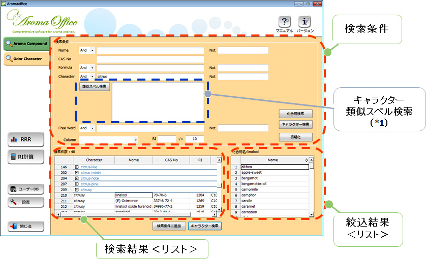Click the 化合物検索 button
426x259 pixels.
[295, 114]
